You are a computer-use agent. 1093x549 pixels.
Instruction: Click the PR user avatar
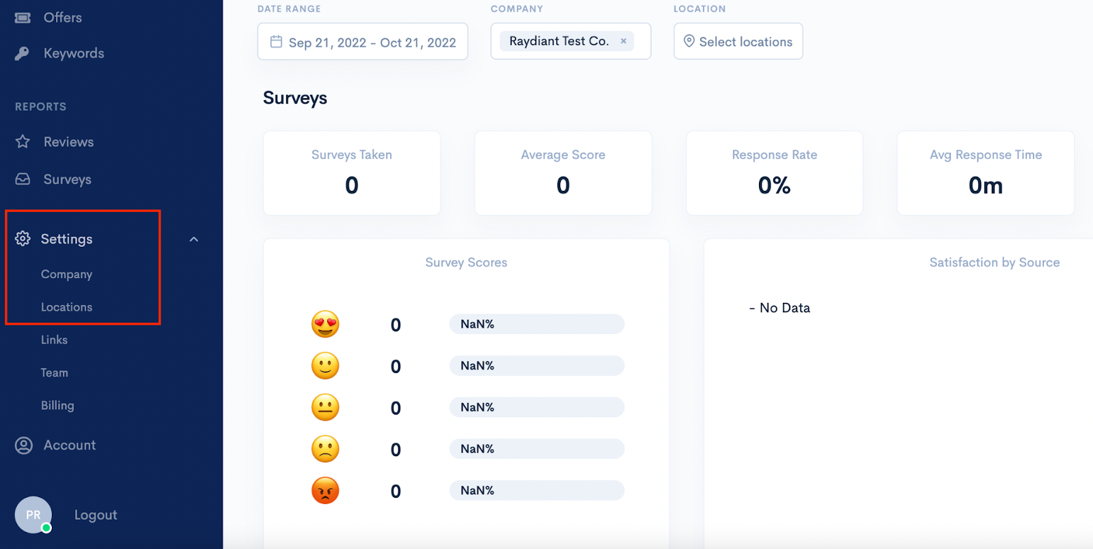[33, 515]
